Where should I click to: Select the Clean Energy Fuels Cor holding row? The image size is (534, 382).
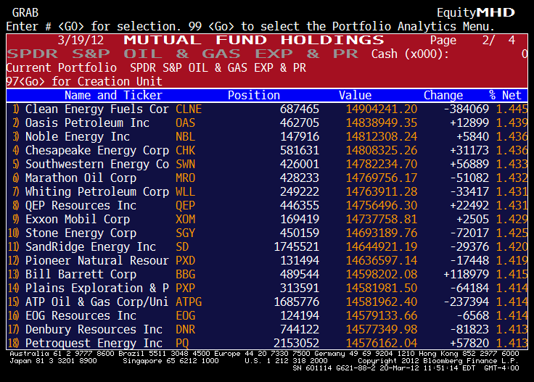click(x=267, y=109)
